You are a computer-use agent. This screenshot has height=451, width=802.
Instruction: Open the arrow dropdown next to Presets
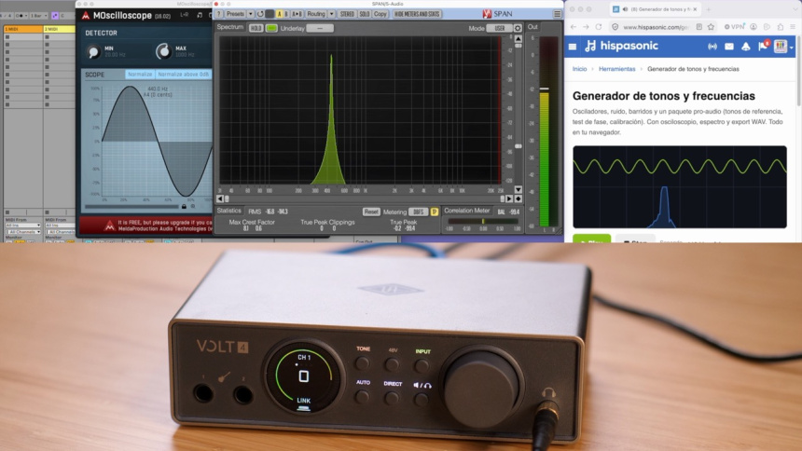click(251, 14)
